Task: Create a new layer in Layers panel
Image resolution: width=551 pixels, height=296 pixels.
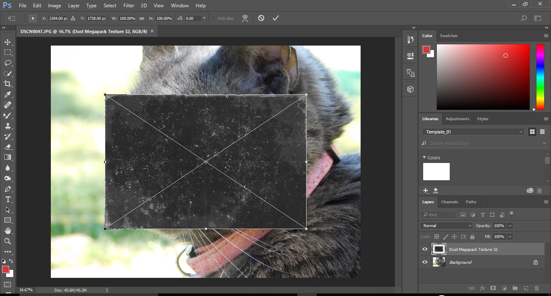Action: (x=526, y=288)
